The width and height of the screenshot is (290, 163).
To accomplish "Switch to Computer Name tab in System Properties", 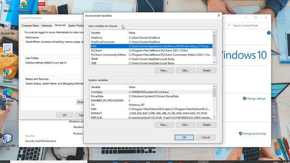I will 30,25.
